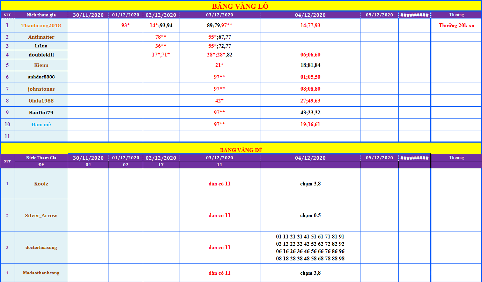
Task: Select johnstones's "08;08,80" cell
Action: click(310, 89)
